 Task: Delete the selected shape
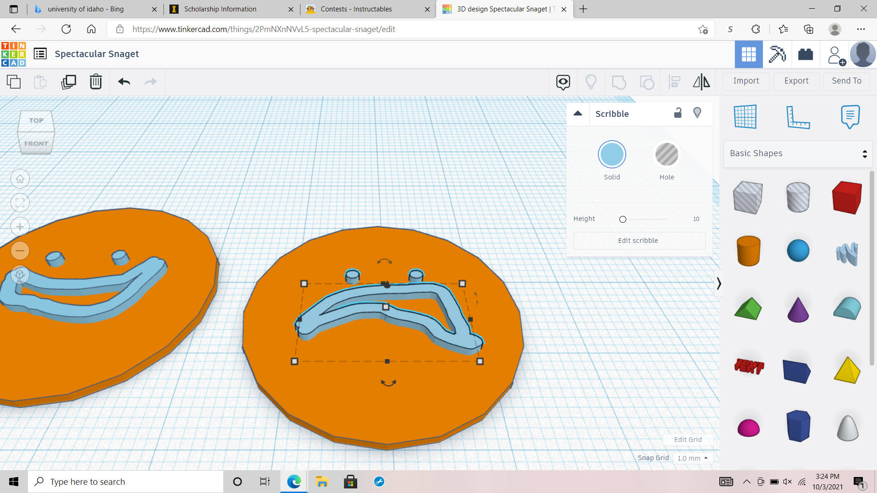[95, 82]
